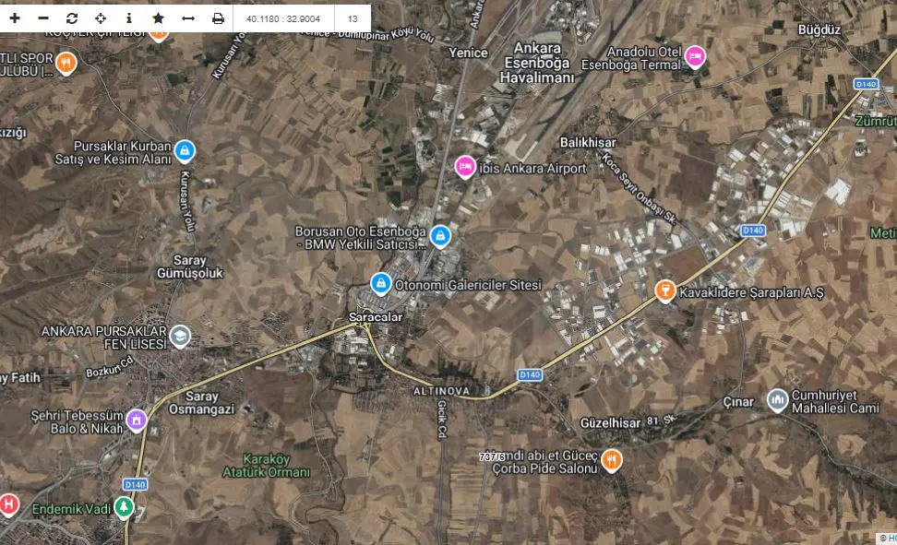Activate the crosshair locate tool
Viewport: 897px width, 545px height.
pyautogui.click(x=101, y=18)
